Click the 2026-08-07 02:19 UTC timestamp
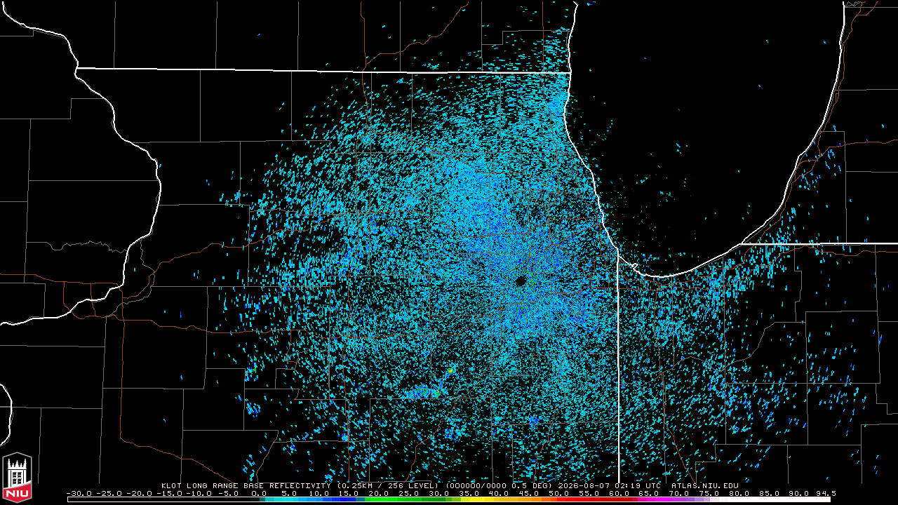 [x=610, y=485]
